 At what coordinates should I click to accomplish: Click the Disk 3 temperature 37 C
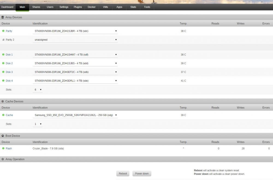(x=183, y=72)
